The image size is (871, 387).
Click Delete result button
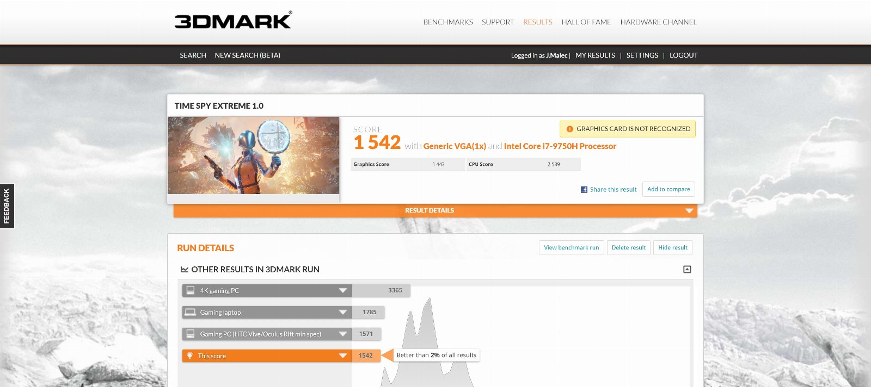point(629,248)
